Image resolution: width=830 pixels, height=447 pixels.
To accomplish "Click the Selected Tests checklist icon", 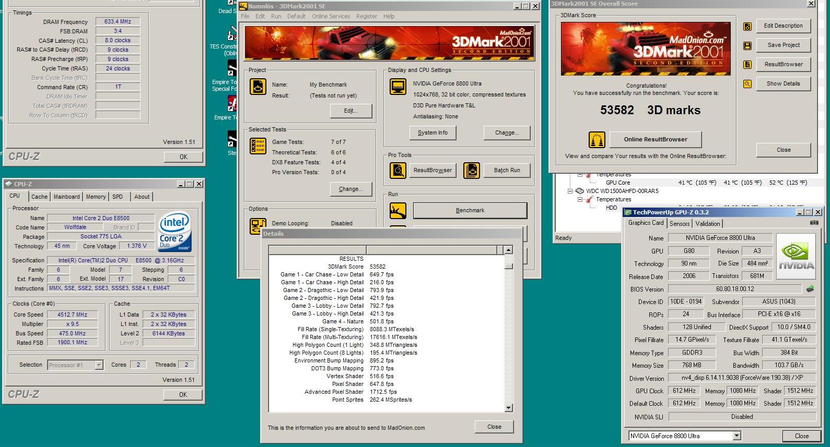I will tap(258, 146).
